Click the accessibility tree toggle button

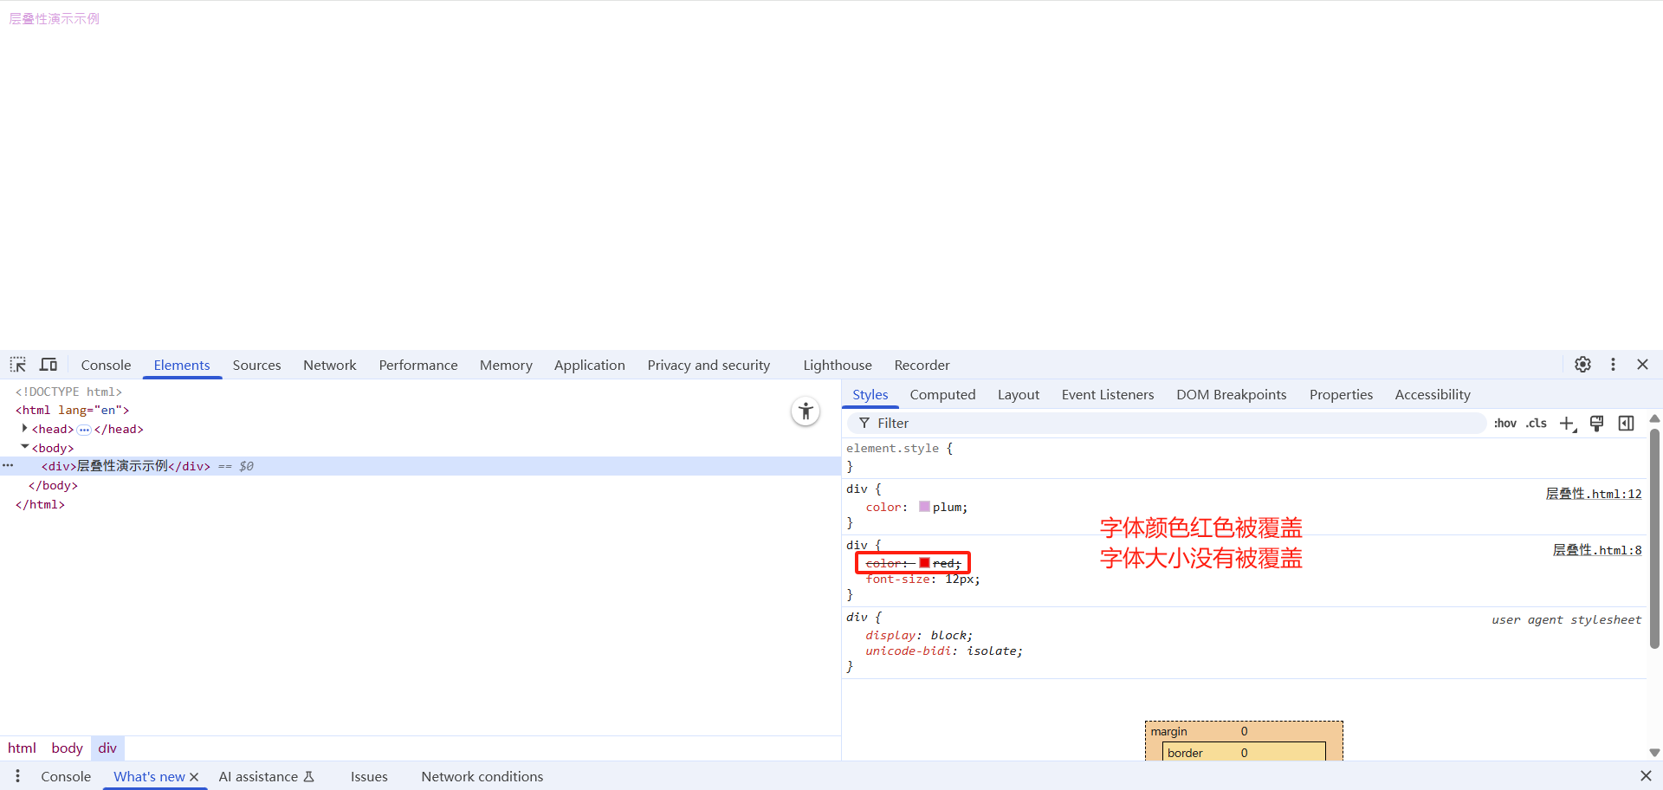(806, 411)
